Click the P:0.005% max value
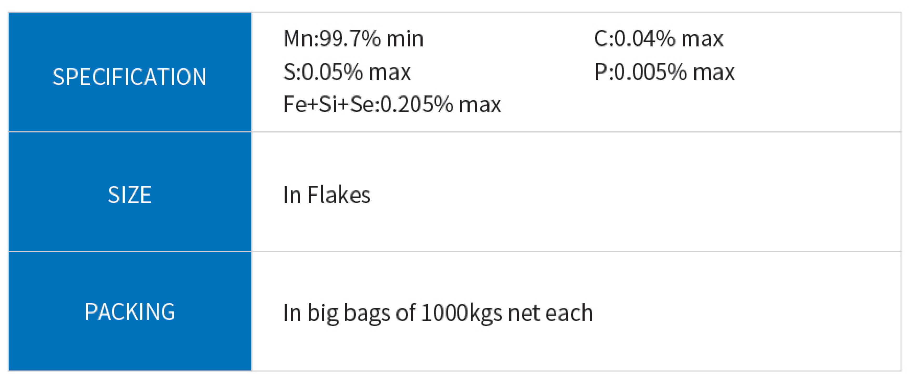 [665, 72]
